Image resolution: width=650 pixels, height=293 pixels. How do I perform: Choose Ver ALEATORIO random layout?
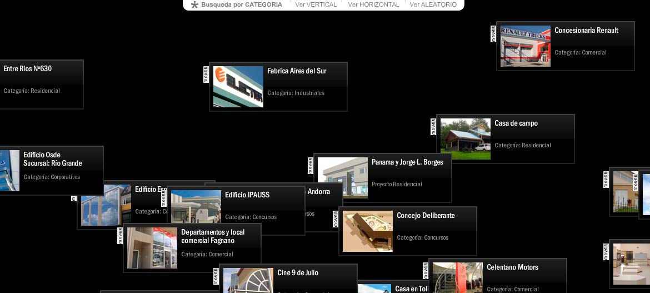433,4
